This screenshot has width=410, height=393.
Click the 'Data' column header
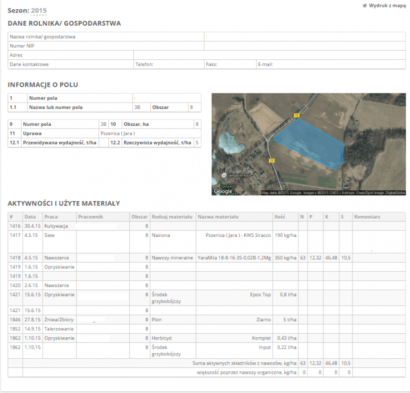[30, 217]
